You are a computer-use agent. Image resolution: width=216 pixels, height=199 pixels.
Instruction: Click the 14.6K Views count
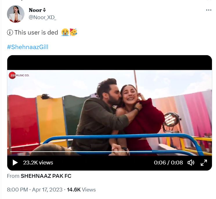click(x=81, y=190)
